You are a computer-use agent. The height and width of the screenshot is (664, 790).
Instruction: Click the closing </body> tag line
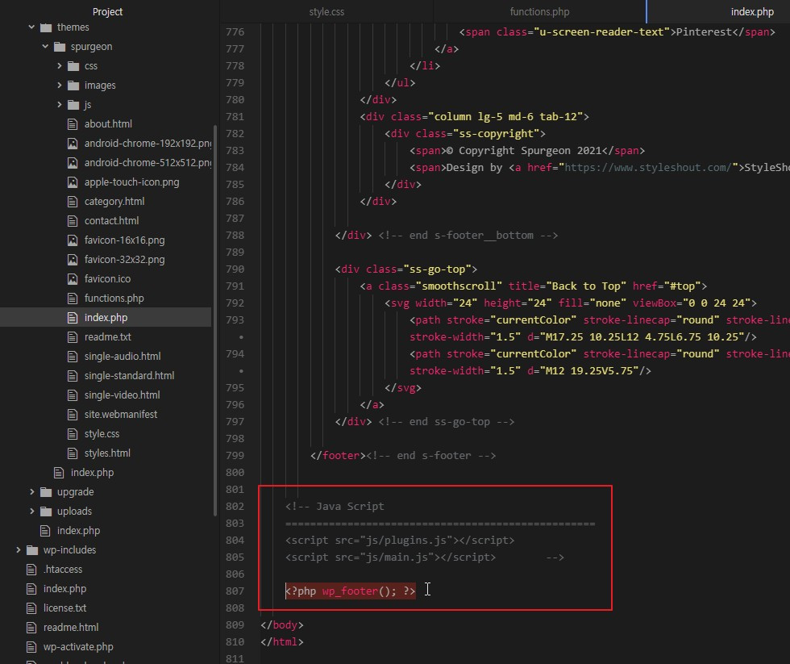coord(282,624)
